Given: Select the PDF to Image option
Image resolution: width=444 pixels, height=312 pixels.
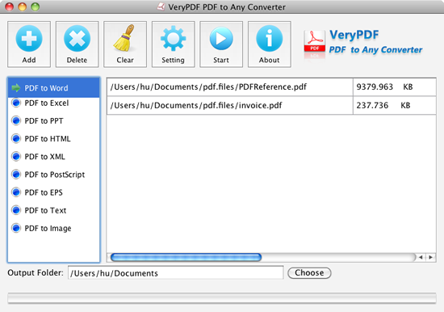Looking at the screenshot, I should pos(54,228).
